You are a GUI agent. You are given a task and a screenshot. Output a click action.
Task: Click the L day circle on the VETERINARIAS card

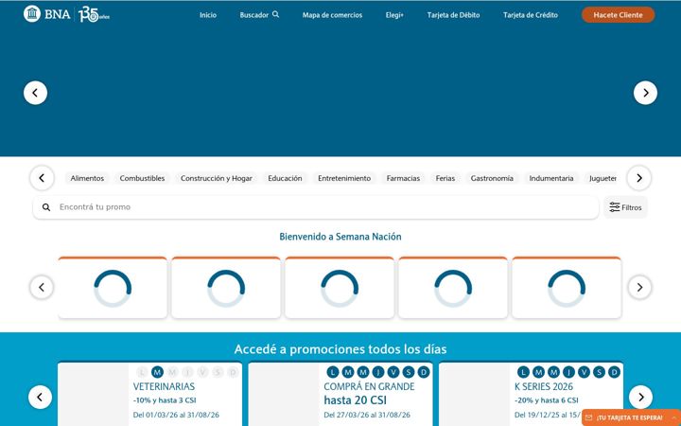click(142, 372)
